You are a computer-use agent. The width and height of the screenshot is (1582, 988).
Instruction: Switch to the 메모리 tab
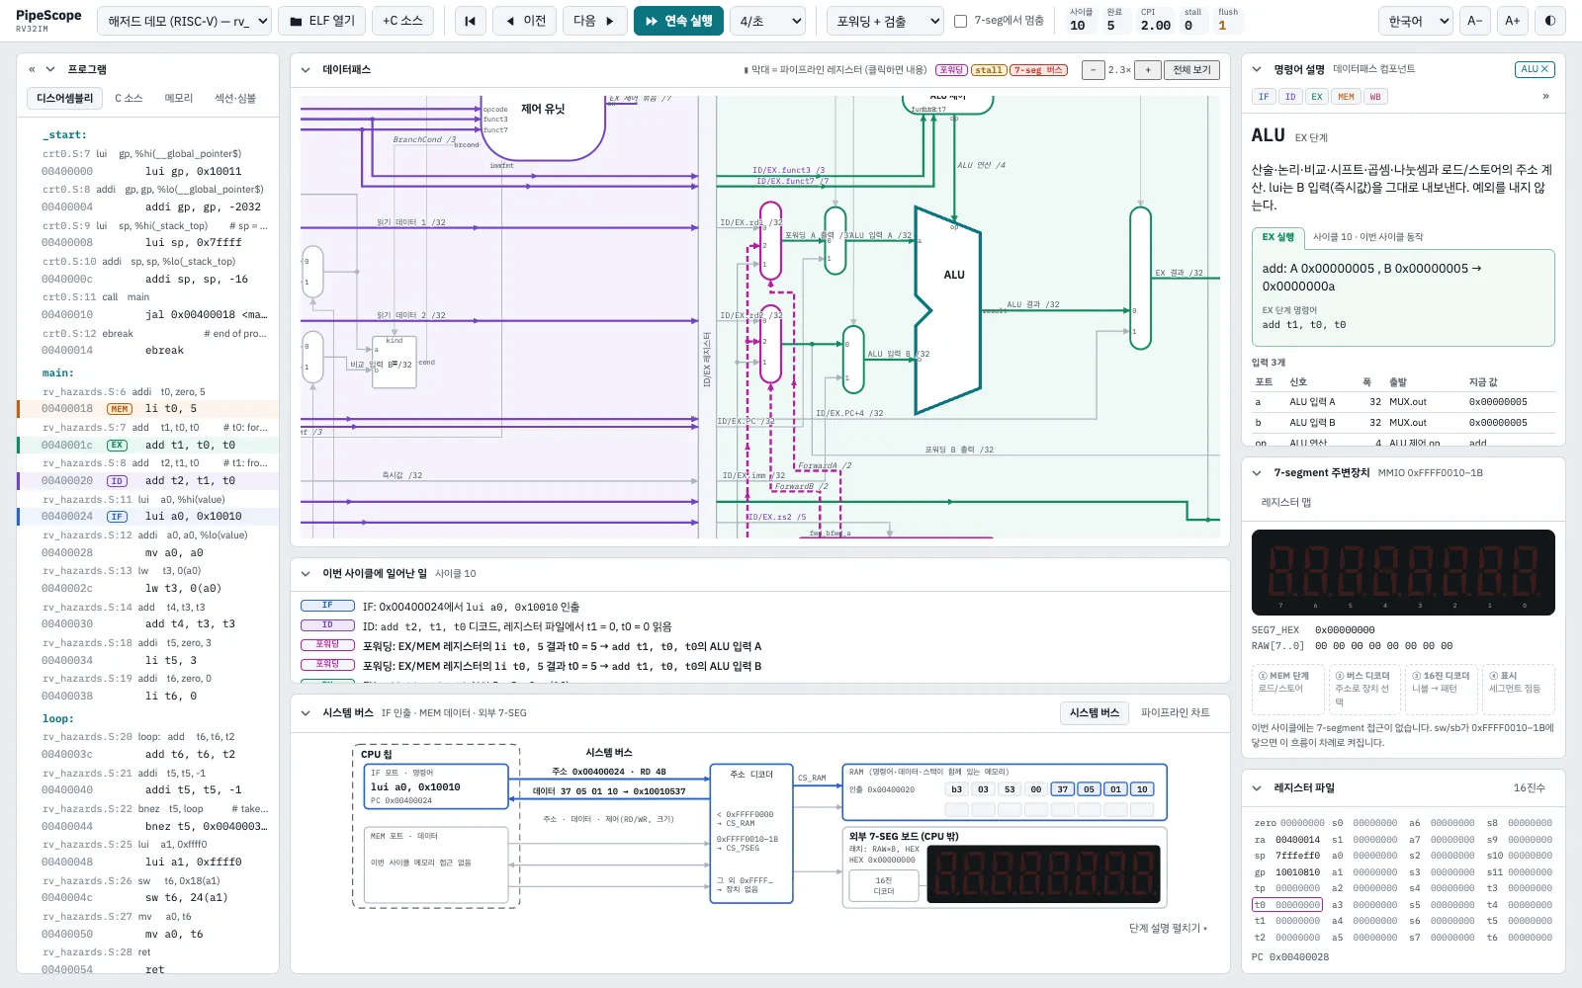coord(179,98)
